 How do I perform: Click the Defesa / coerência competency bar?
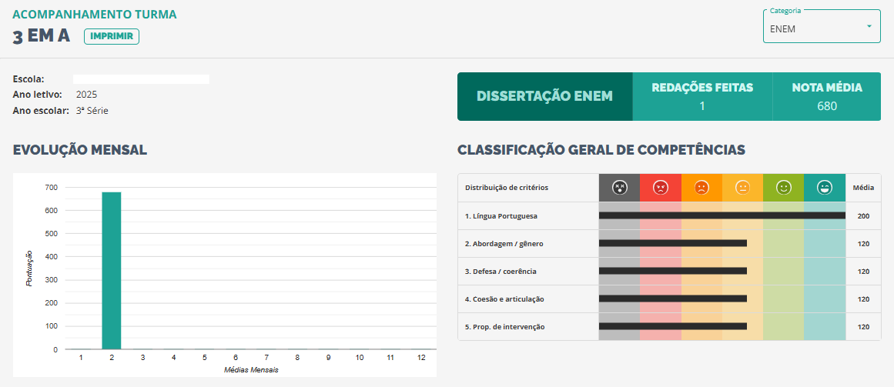[673, 271]
